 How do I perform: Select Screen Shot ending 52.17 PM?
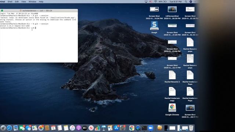click(172, 62)
